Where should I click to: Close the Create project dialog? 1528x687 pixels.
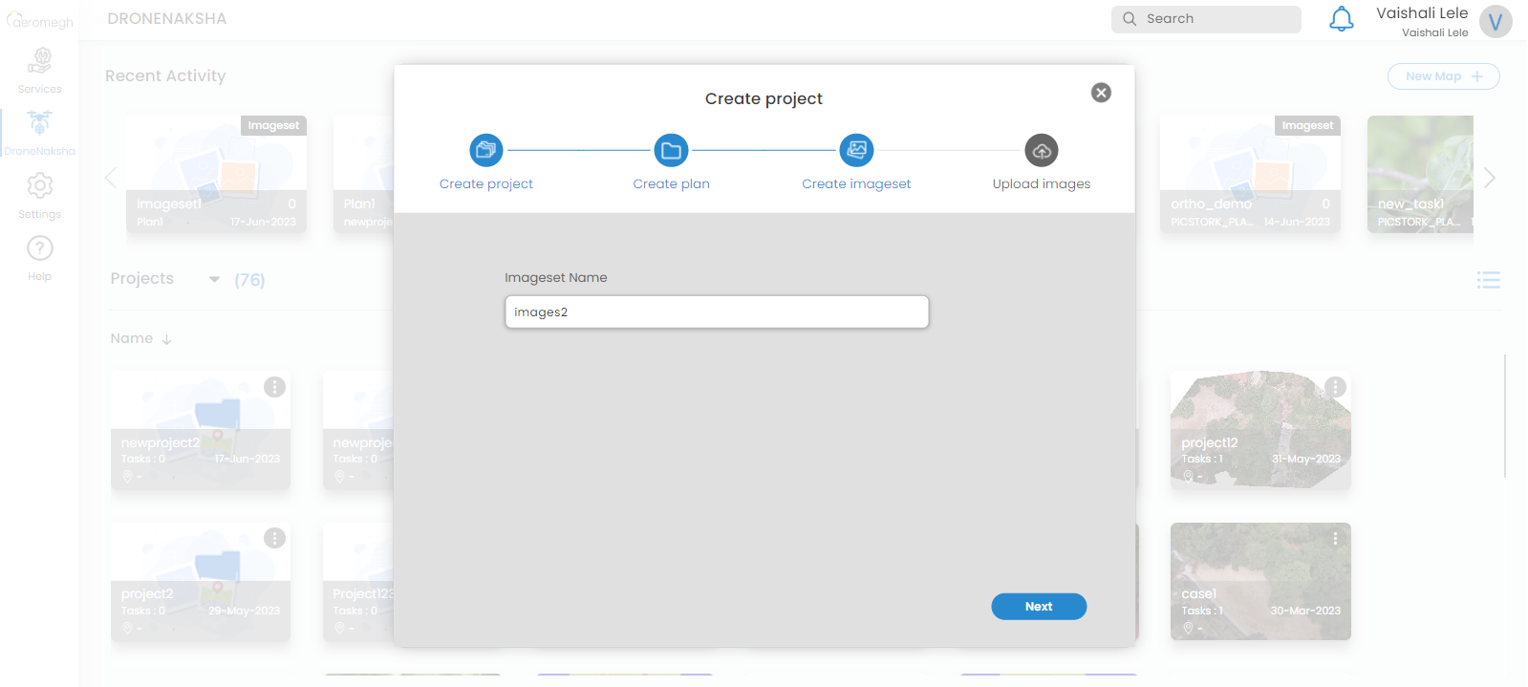coord(1101,93)
